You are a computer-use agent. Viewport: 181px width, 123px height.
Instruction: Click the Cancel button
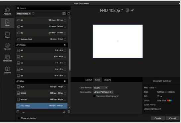click(172, 118)
